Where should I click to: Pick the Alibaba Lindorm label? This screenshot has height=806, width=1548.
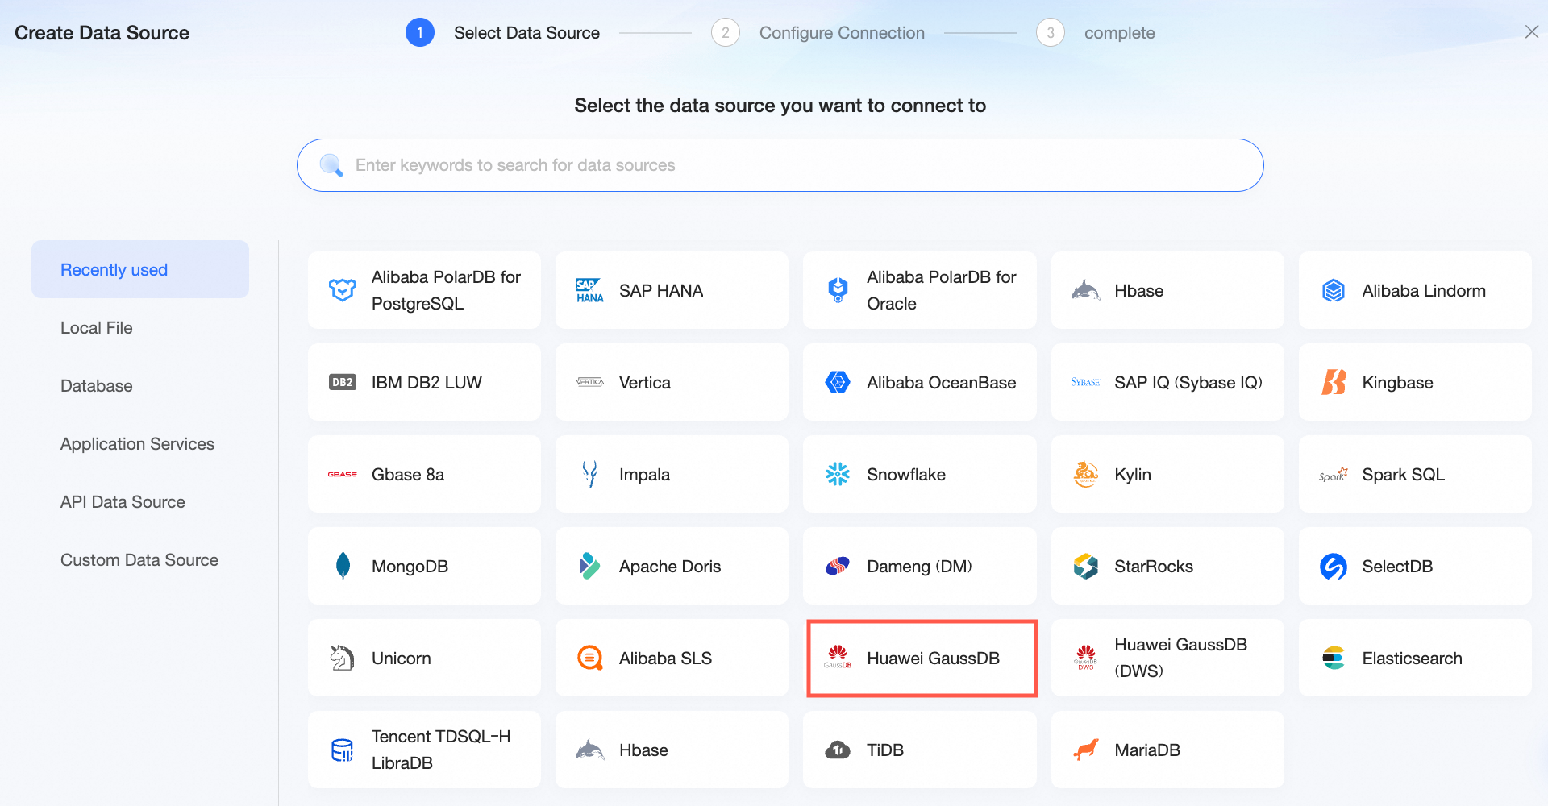tap(1424, 290)
